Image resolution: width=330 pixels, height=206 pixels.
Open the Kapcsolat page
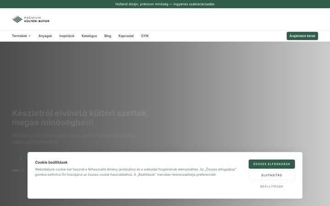[x=126, y=36]
